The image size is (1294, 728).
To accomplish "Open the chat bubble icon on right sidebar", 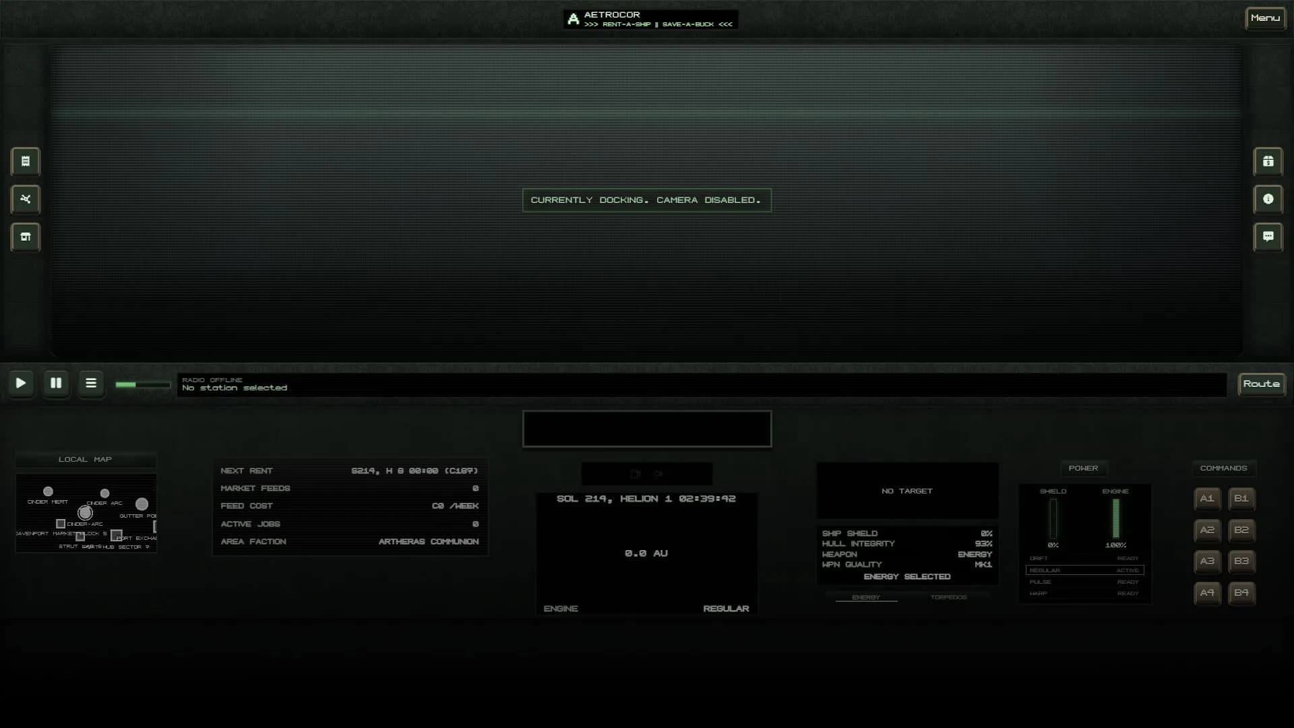I will tap(1268, 237).
